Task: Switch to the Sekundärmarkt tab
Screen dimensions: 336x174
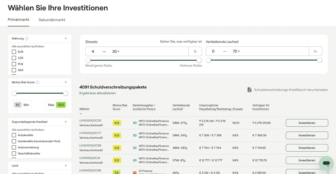Action: click(52, 20)
